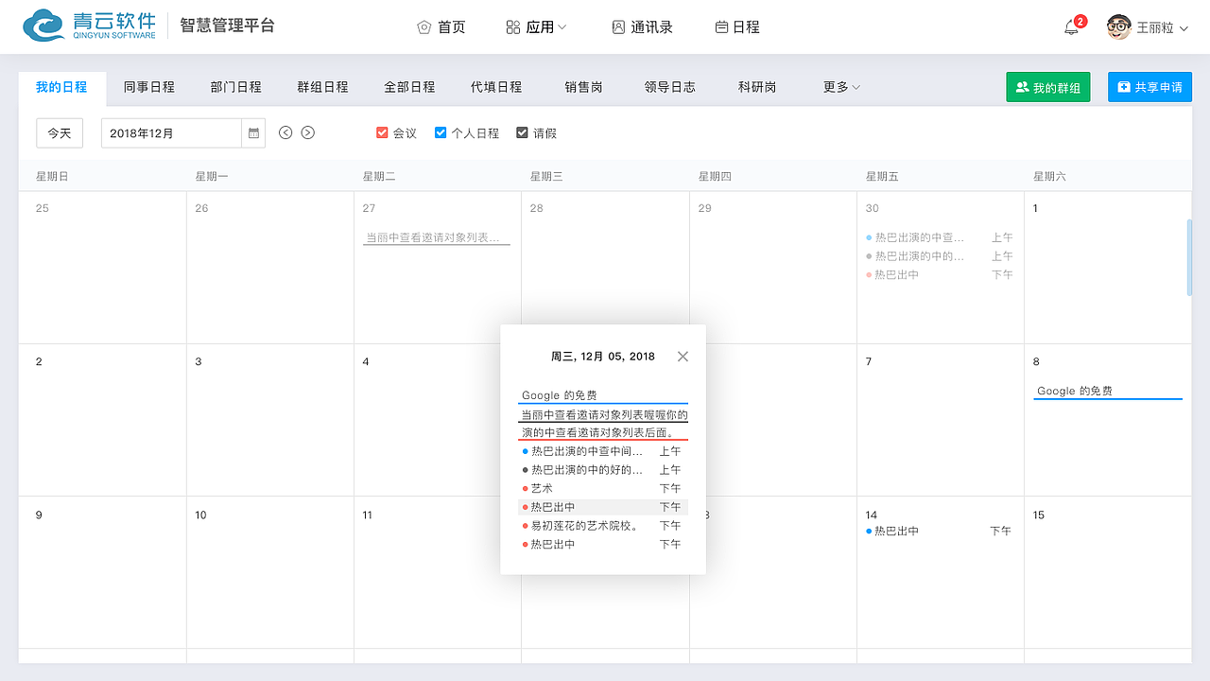
Task: Open the calendar picker icon in date field
Action: 253,133
